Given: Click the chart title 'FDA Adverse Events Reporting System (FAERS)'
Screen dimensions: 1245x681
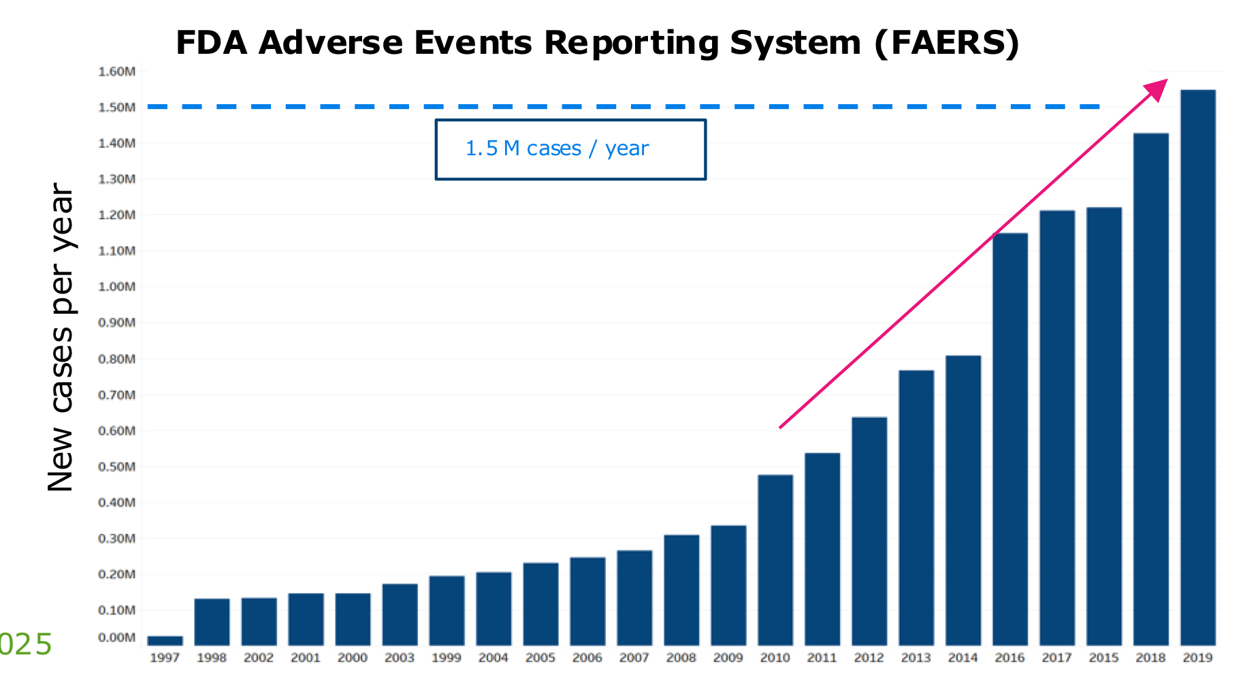Looking at the screenshot, I should click(598, 43).
